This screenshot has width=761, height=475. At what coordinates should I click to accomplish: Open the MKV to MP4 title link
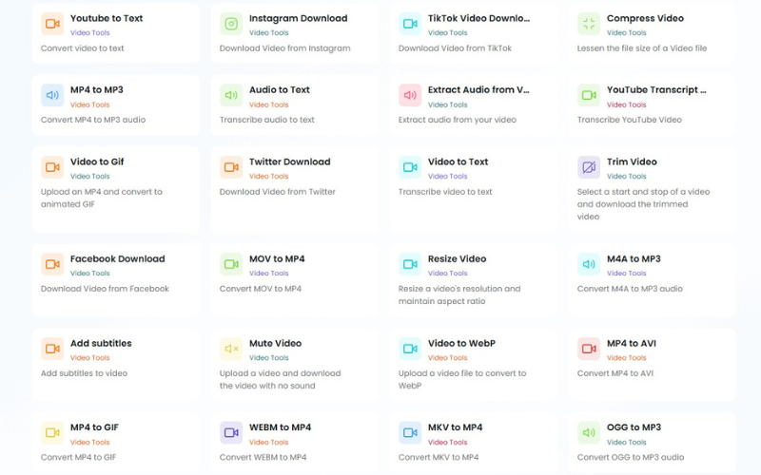pos(456,427)
